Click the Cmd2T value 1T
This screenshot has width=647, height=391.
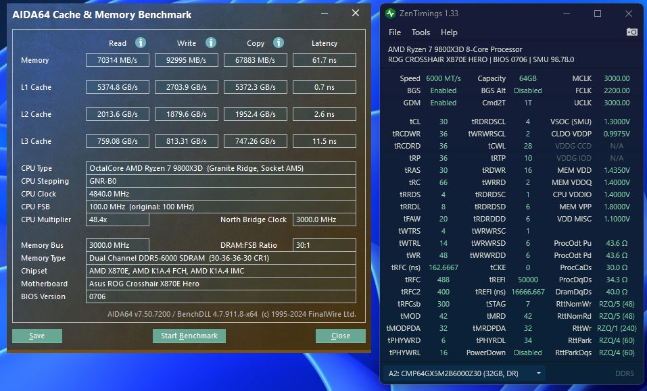pos(528,103)
